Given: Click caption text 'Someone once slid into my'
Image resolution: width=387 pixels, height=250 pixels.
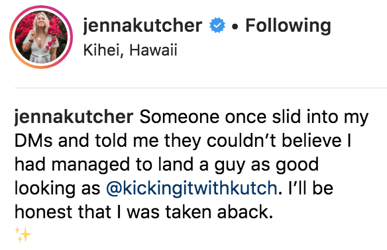Looking at the screenshot, I should tap(254, 117).
